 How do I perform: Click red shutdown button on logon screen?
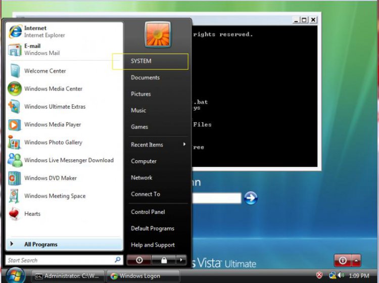click(x=343, y=261)
